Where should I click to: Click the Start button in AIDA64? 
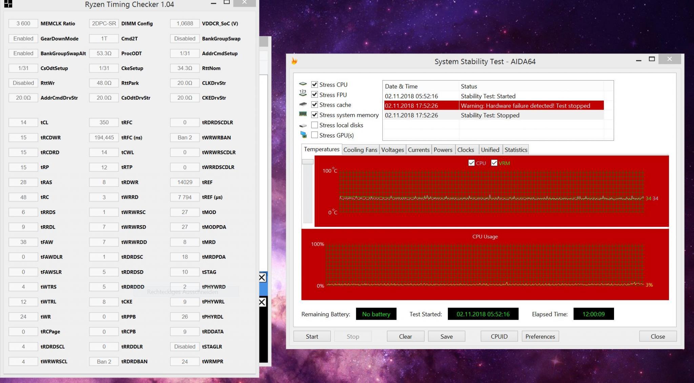point(312,336)
